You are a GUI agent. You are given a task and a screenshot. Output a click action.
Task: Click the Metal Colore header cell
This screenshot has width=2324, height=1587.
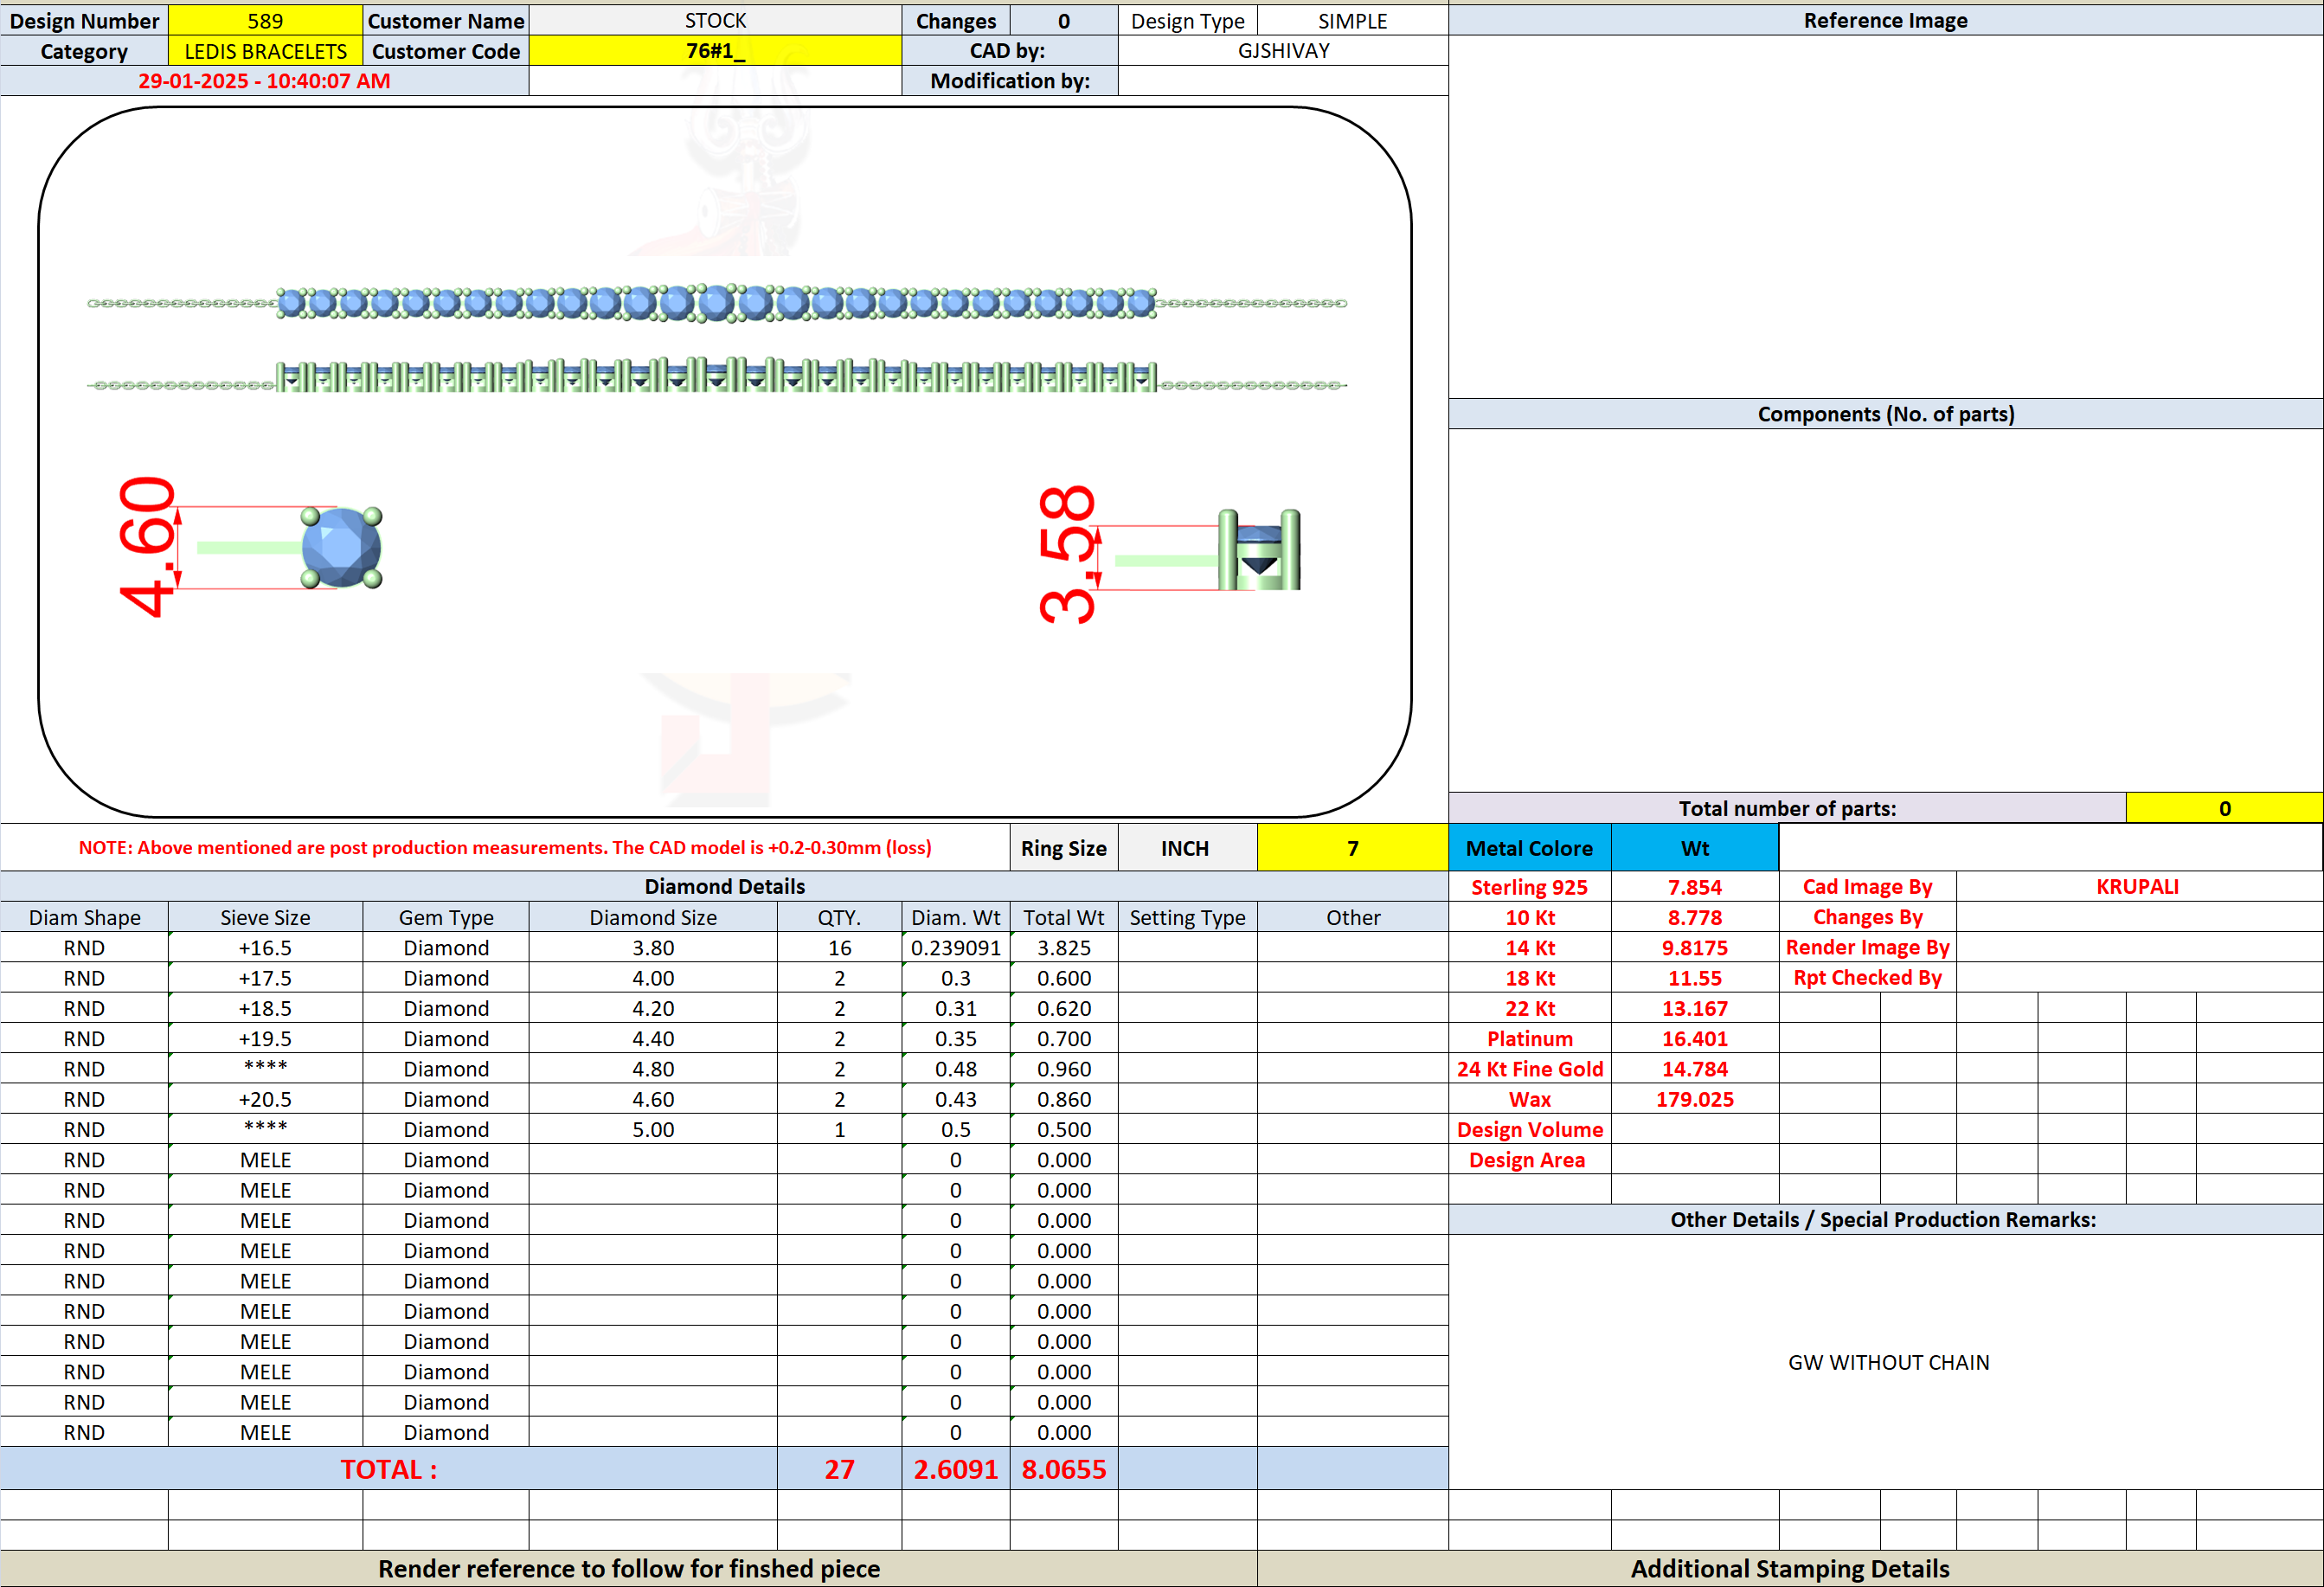click(x=1529, y=848)
